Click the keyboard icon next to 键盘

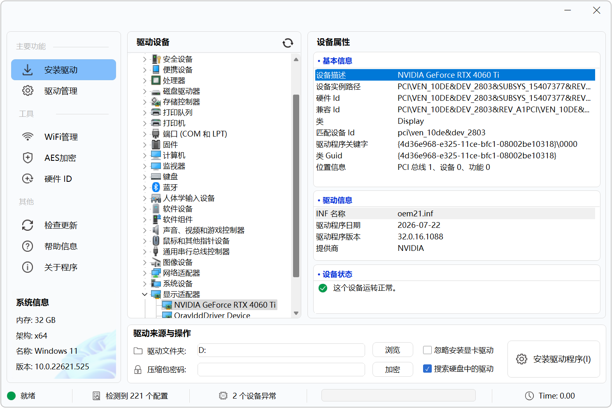(x=156, y=177)
